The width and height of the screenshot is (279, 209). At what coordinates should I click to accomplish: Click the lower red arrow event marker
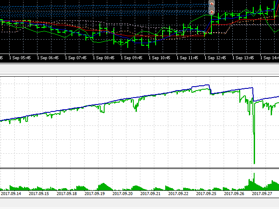click(211, 12)
